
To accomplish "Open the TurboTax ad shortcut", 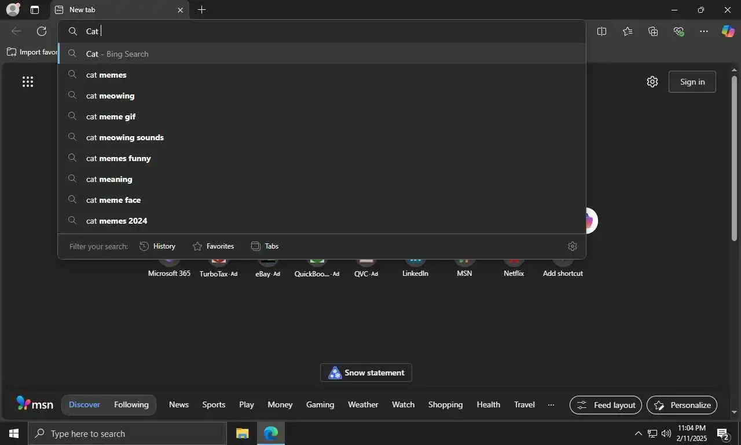I will (x=218, y=268).
